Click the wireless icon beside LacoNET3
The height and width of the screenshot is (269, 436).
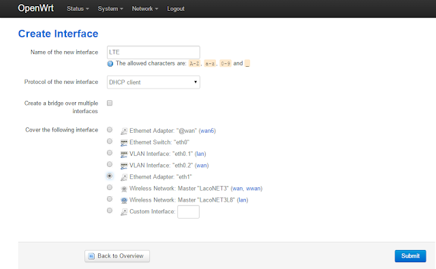[124, 189]
